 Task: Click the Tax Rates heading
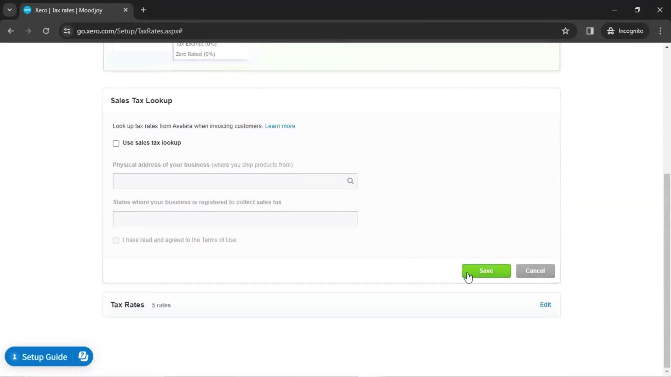(x=127, y=305)
